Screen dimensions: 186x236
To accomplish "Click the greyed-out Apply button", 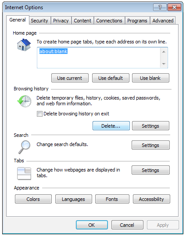I will click(163, 225).
